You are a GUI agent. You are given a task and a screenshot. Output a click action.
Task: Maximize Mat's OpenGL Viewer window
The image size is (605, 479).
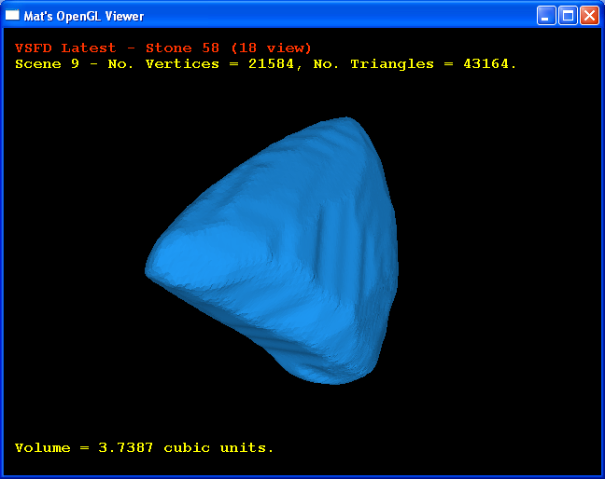coord(568,16)
